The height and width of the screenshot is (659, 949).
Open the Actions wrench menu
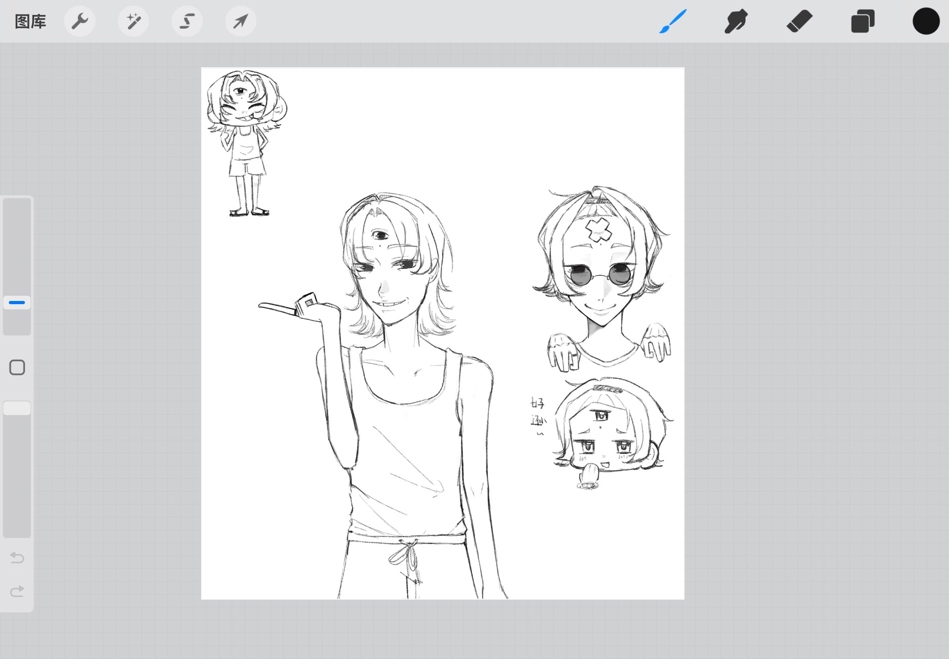click(80, 21)
